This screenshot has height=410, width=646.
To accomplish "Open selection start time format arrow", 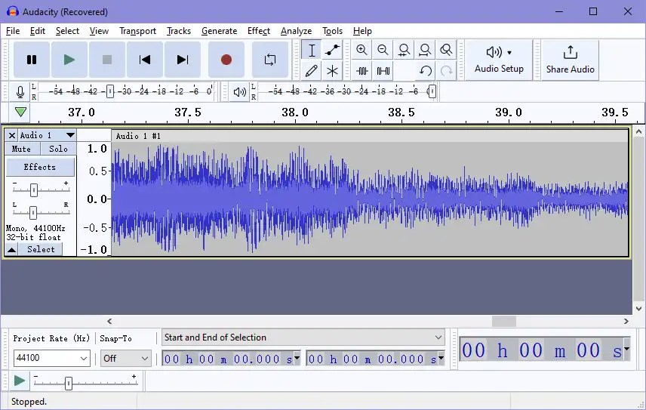I will coord(297,358).
